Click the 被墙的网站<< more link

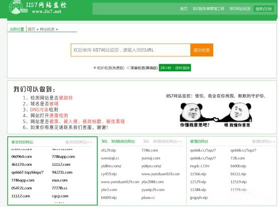[263, 141]
